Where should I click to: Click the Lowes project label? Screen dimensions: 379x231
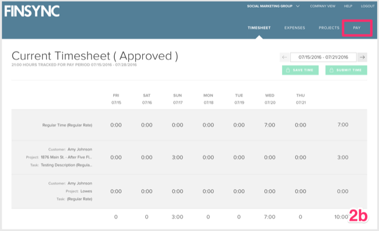[x=86, y=191]
